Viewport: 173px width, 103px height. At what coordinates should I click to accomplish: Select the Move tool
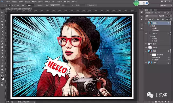click(x=2, y=12)
